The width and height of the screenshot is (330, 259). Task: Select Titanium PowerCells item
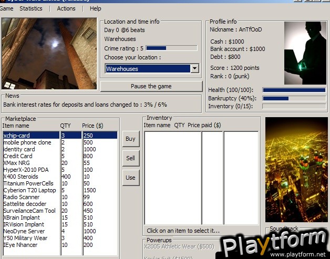click(31, 183)
